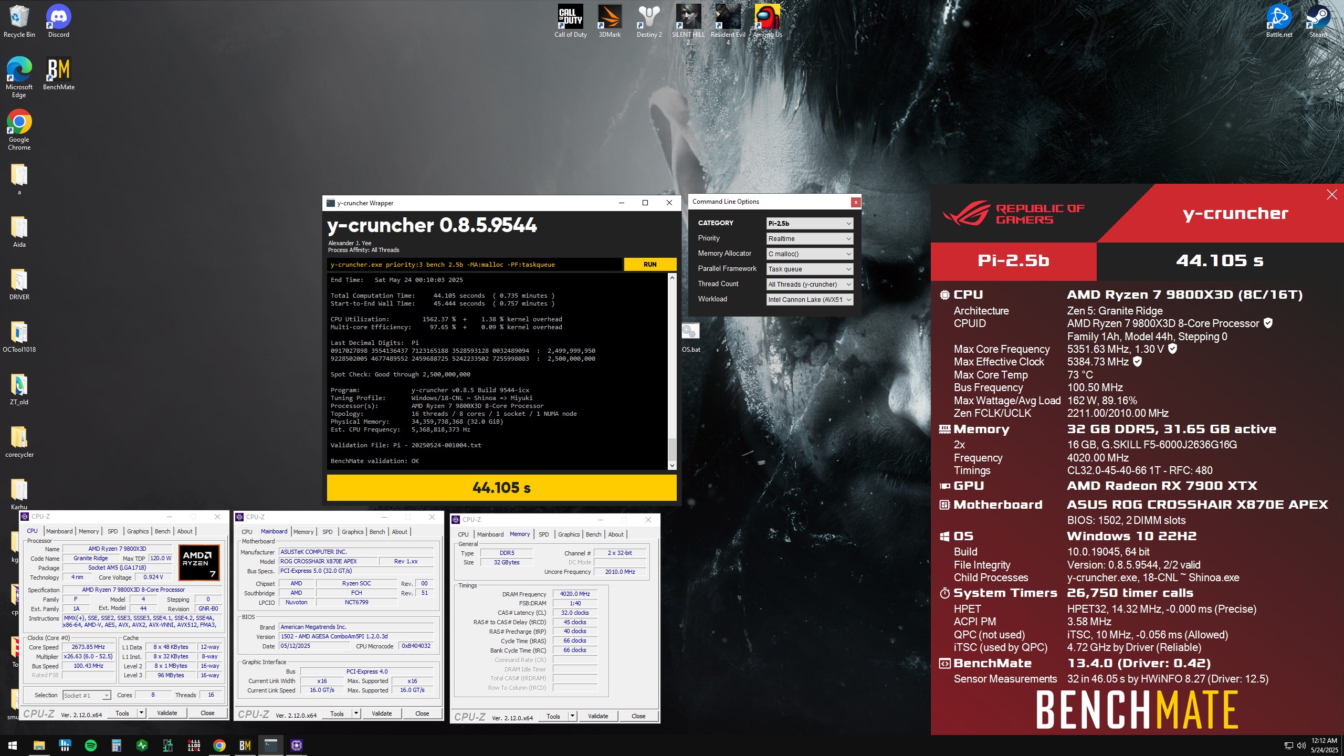This screenshot has height=756, width=1344.
Task: Switch to the Mainboard tab in the leftmost CPU-Z window
Action: [59, 531]
